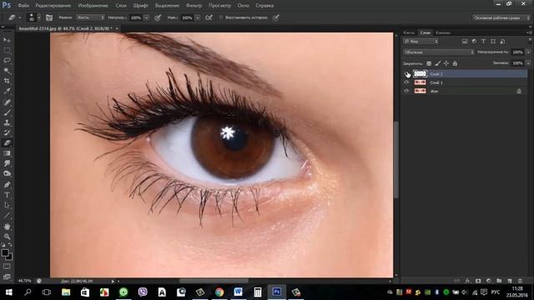Screen dimensions: 534x300
Task: Select the Hand tool
Action: click(x=7, y=226)
